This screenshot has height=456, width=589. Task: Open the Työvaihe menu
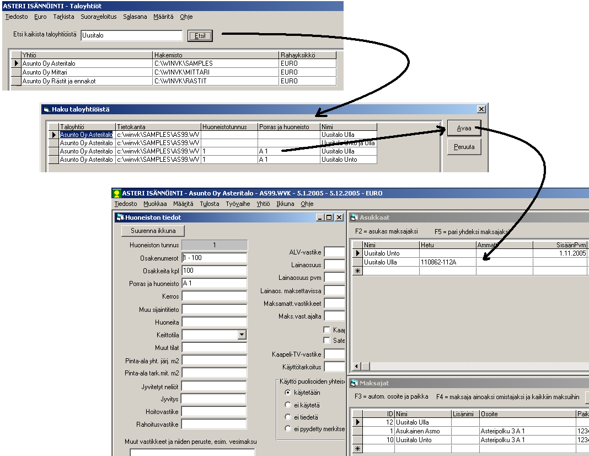tap(238, 204)
